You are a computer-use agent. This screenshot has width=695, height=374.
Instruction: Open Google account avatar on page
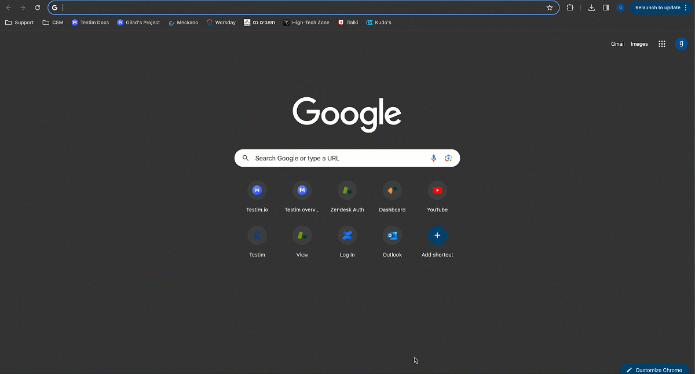click(681, 43)
